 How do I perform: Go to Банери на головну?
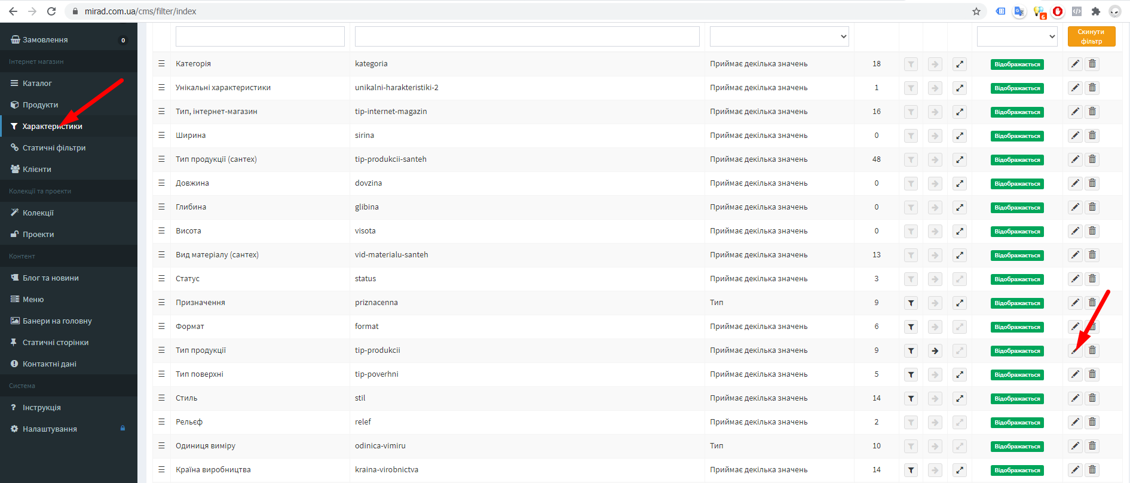tap(69, 321)
